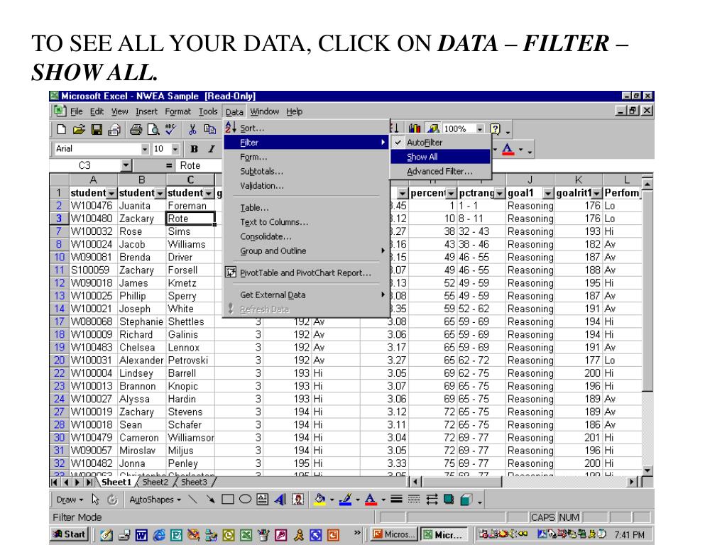This screenshot has height=545, width=727.
Task: Select the Line drawing tool
Action: pos(193,499)
